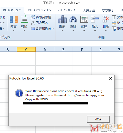Close the Kutools for Excel 30.60 dialog

click(111, 78)
